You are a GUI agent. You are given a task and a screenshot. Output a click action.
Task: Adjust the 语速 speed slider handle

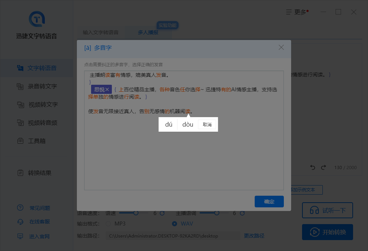click(136, 213)
